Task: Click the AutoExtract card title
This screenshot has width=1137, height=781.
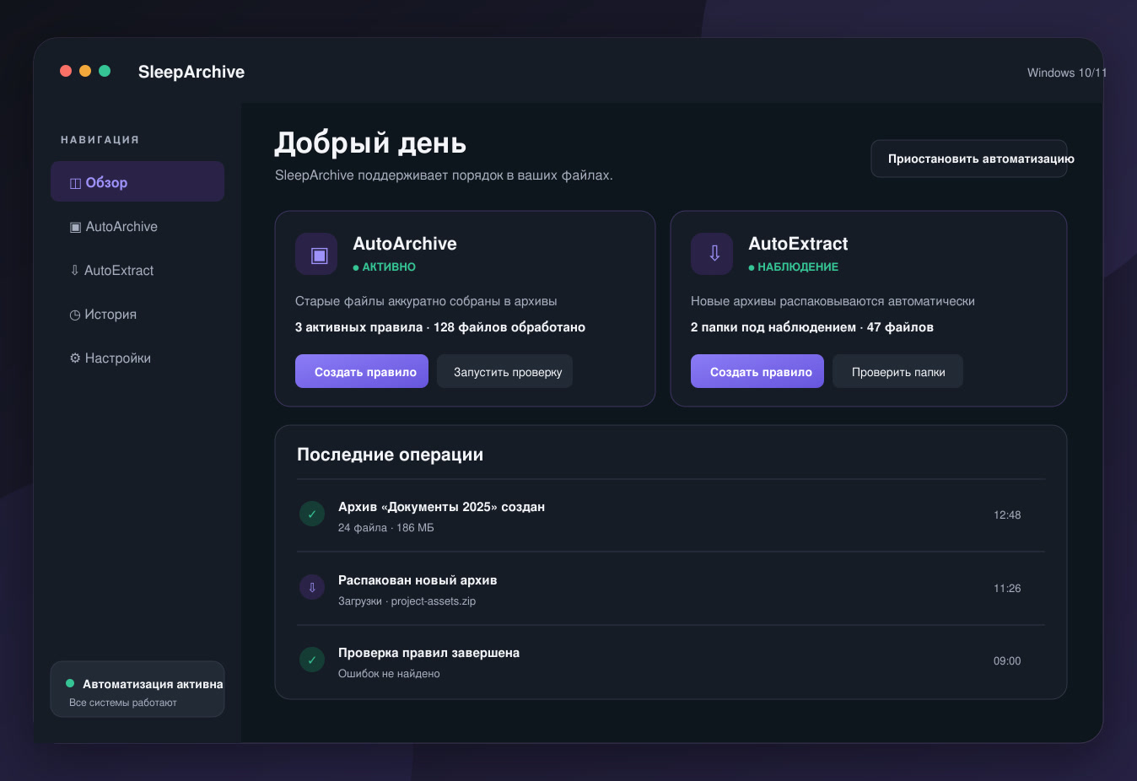Action: click(798, 244)
